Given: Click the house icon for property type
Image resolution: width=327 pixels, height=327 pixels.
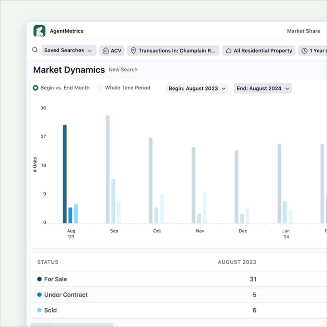Looking at the screenshot, I should click(x=228, y=51).
